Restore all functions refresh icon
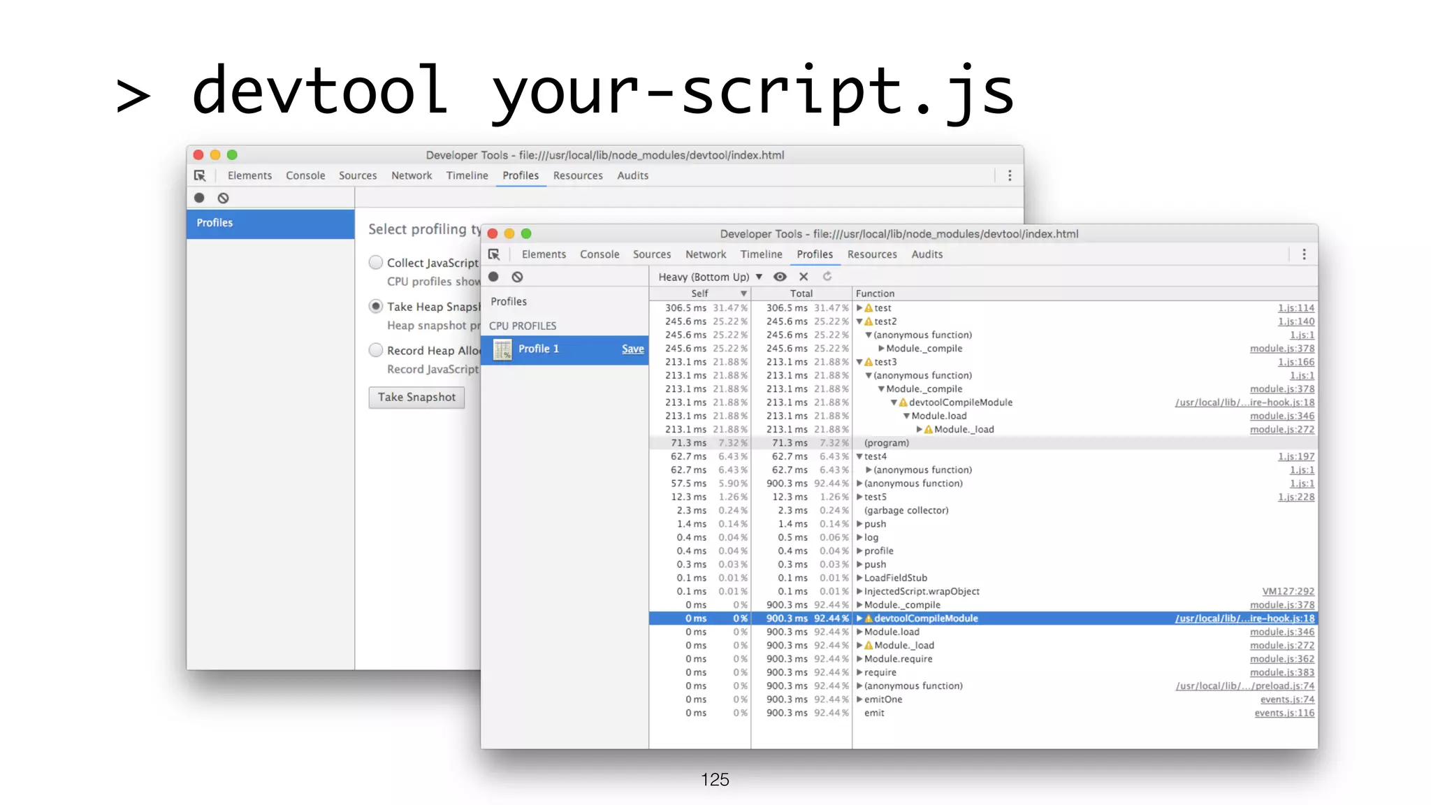This screenshot has width=1431, height=805. click(827, 277)
